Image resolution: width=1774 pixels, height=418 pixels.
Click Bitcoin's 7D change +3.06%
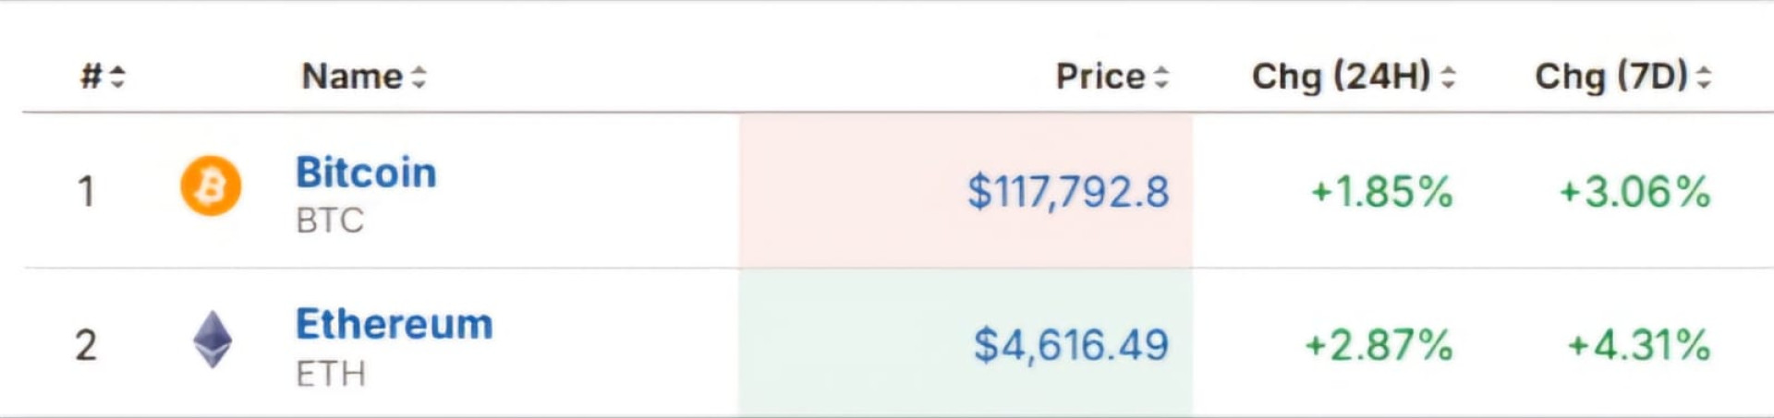pyautogui.click(x=1634, y=192)
